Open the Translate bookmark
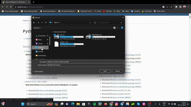Image resolution: width=191 pixels, height=107 pixels. [x=135, y=11]
